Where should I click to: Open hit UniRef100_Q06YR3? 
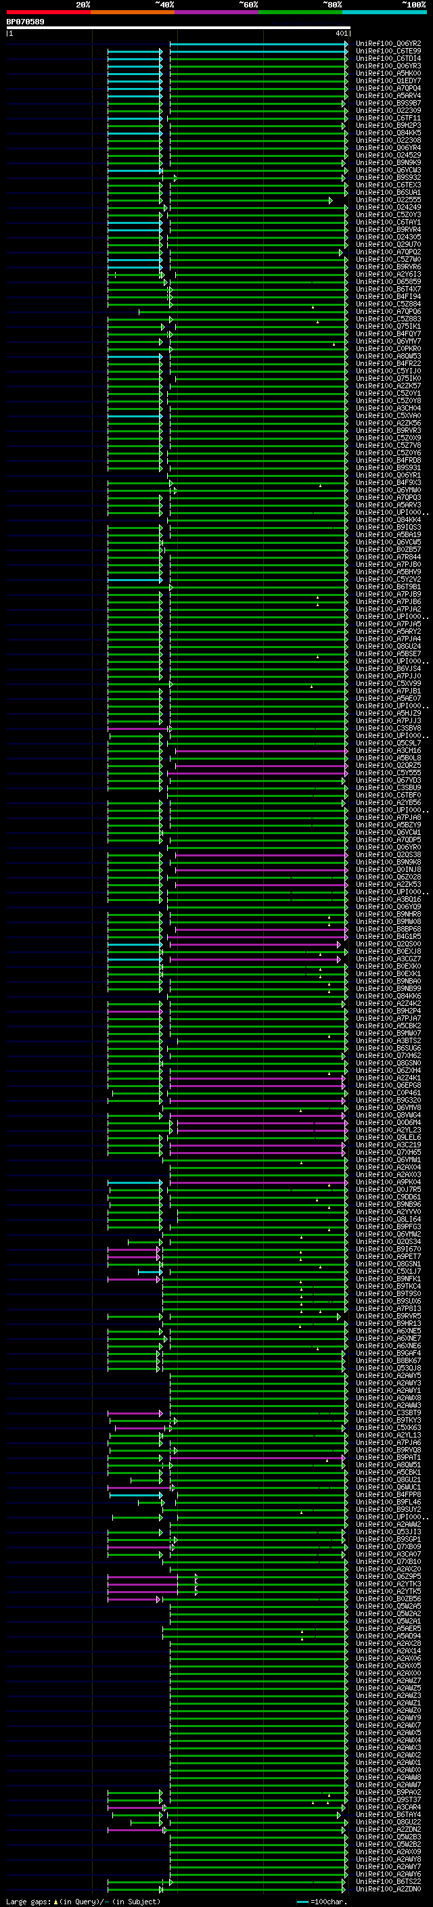coord(388,66)
